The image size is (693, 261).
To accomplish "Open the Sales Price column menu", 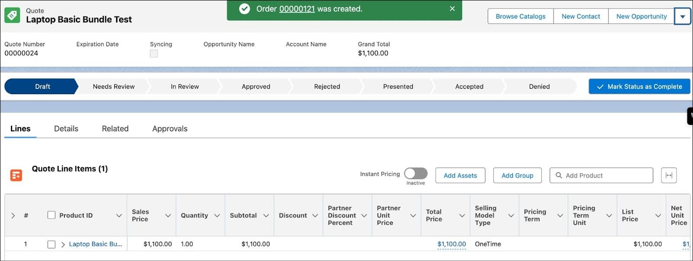I will 168,216.
